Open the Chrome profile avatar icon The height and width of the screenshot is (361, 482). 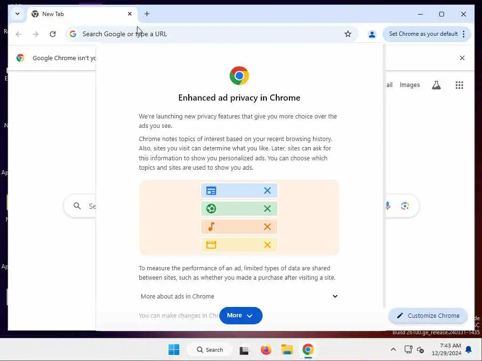click(x=372, y=34)
